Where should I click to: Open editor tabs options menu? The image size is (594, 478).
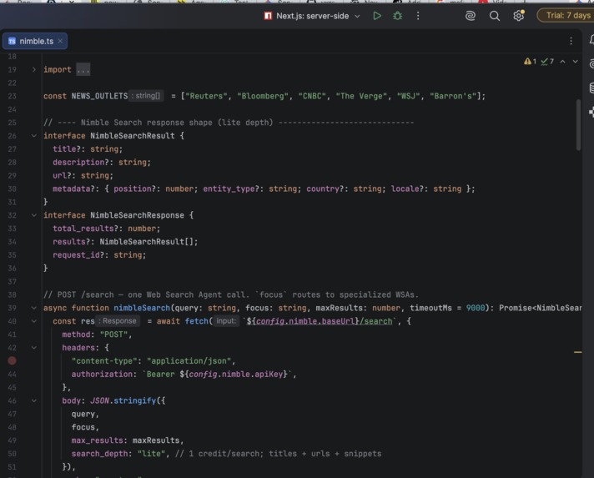pyautogui.click(x=571, y=41)
